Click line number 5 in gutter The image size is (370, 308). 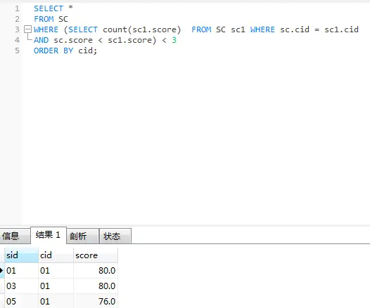click(17, 51)
